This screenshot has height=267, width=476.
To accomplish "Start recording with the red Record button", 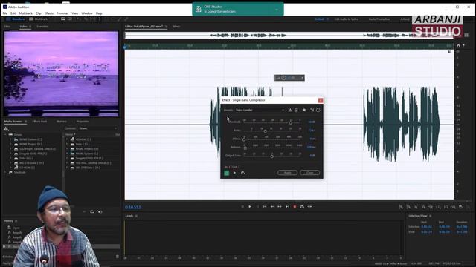I will click(x=295, y=207).
